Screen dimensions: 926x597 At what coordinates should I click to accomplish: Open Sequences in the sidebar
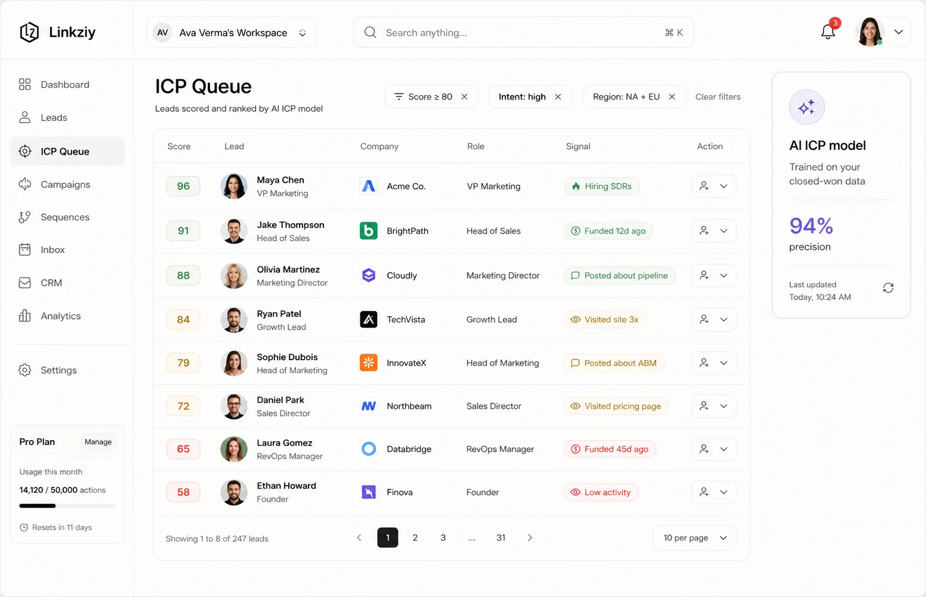pos(67,217)
